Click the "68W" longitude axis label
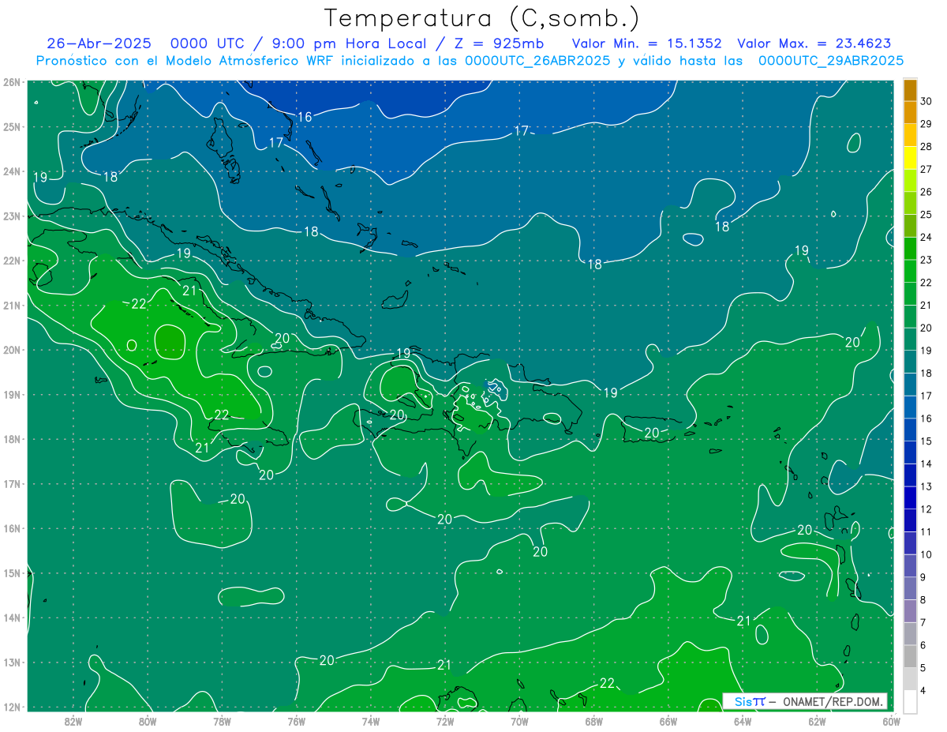 [593, 720]
